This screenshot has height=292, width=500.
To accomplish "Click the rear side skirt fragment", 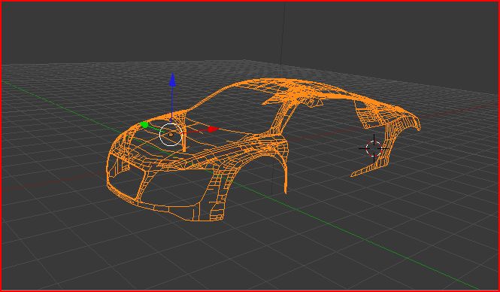I will pyautogui.click(x=366, y=169).
